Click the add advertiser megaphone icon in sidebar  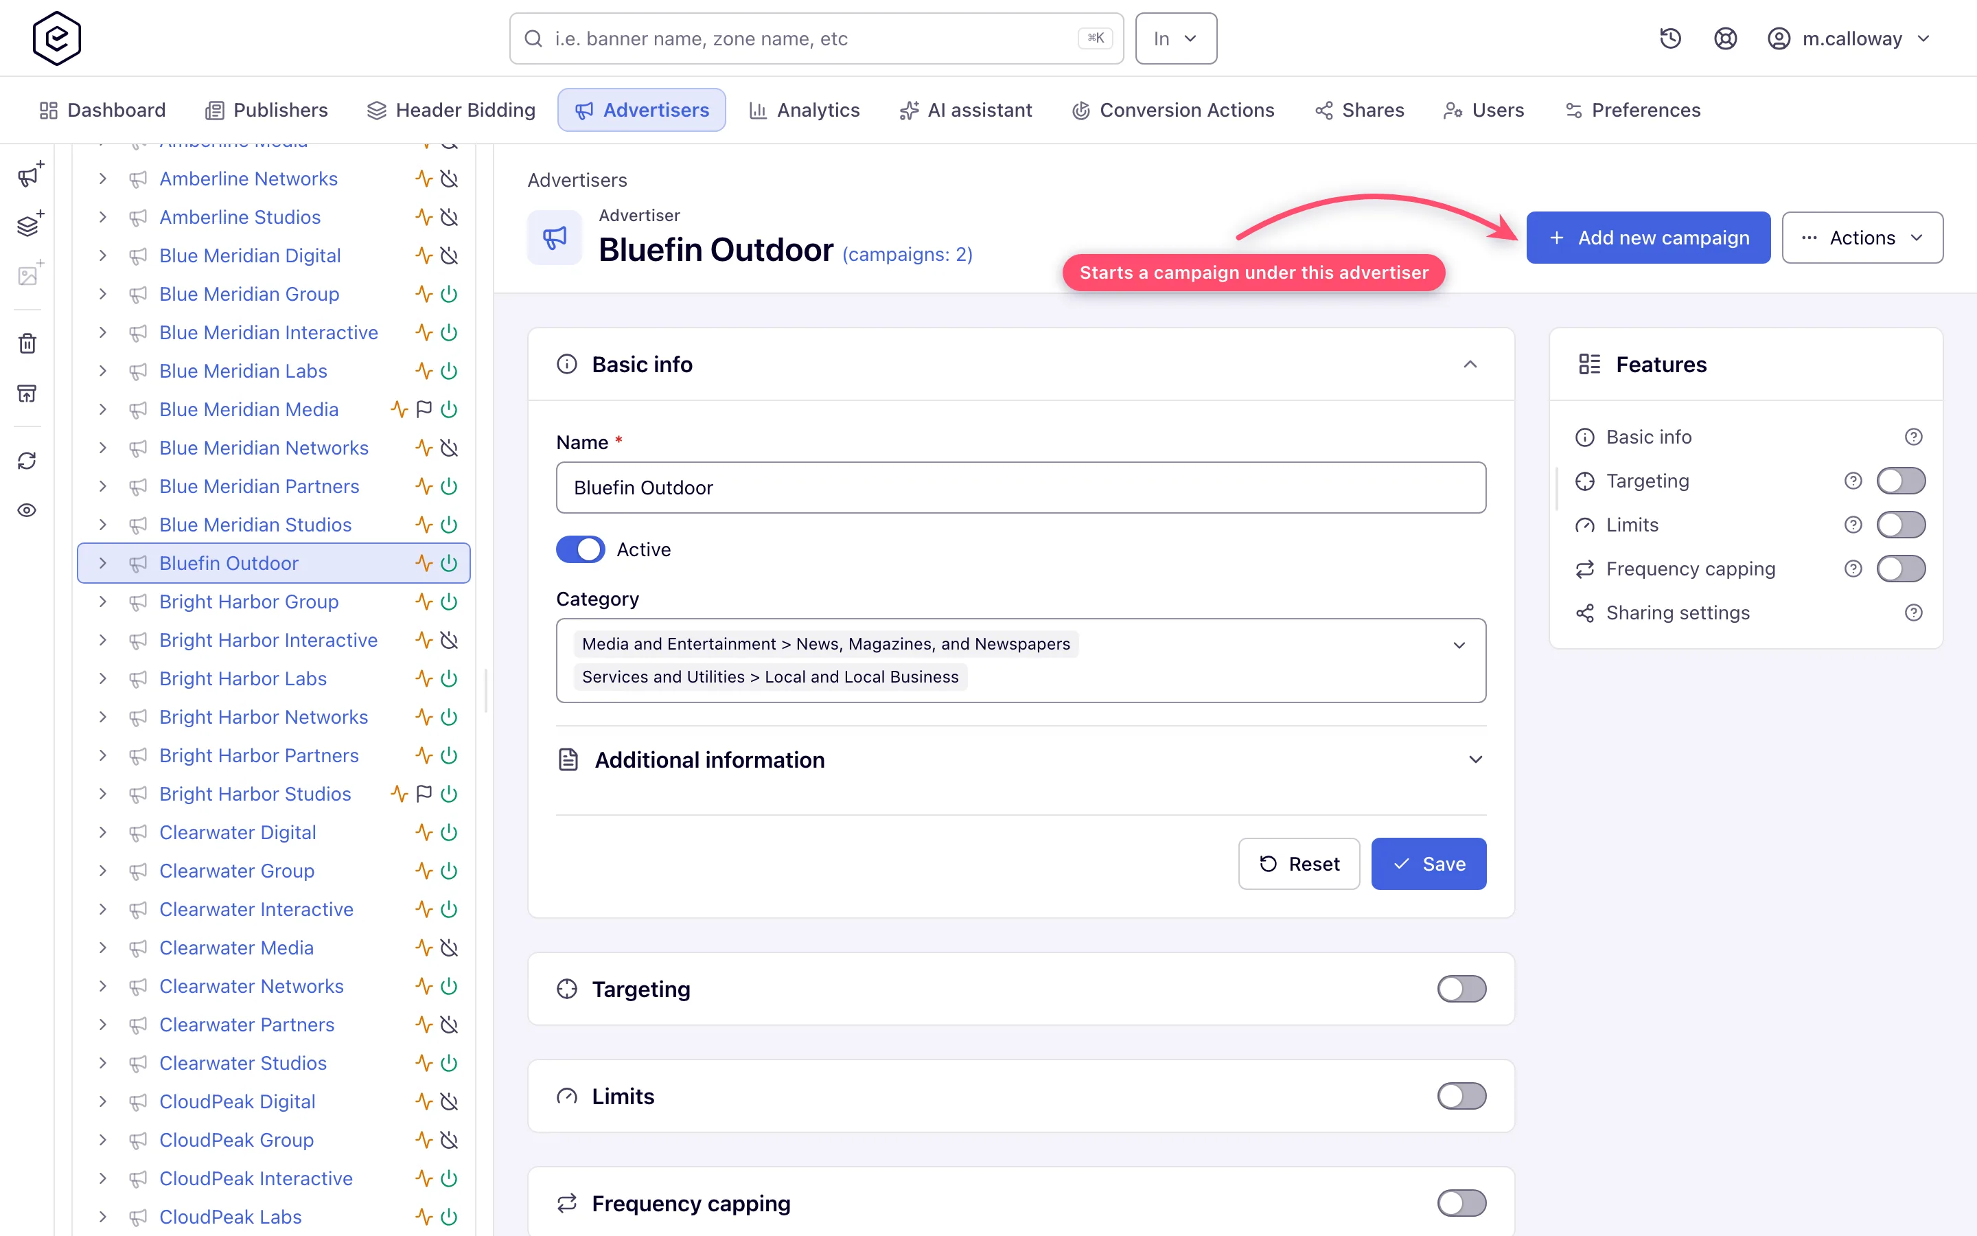pyautogui.click(x=30, y=174)
